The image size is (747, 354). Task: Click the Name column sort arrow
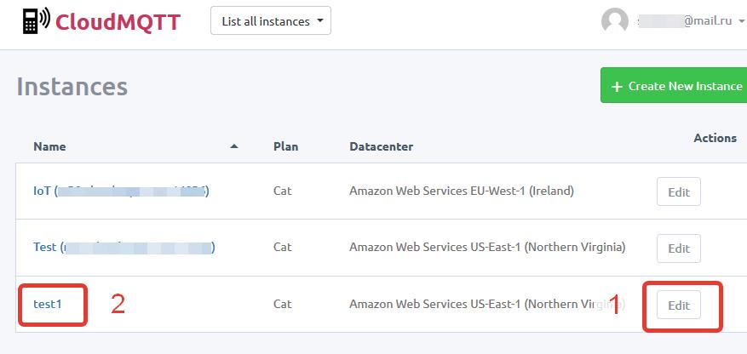coord(234,146)
